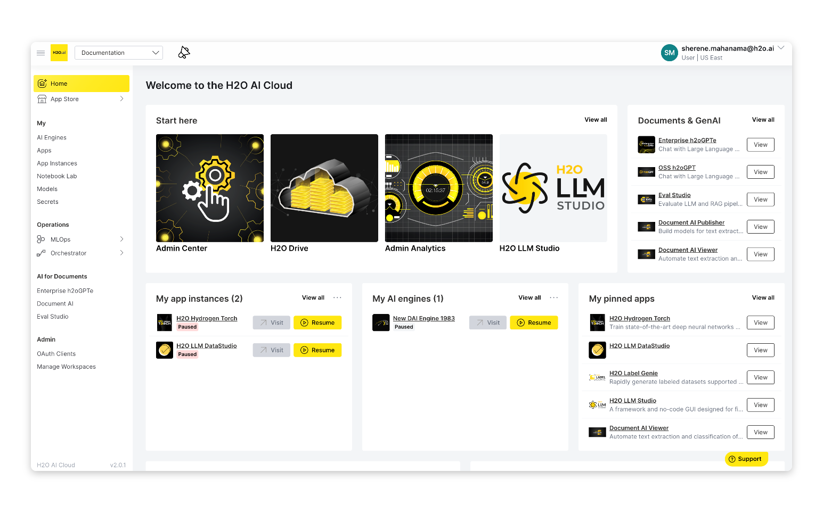Click Enterprise h2oGPTe app icon

click(646, 145)
